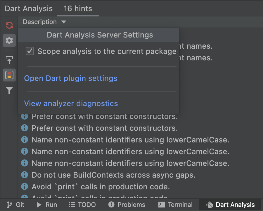This screenshot has height=211, width=263.
Task: Switch to the 16 hints tab
Action: [78, 8]
